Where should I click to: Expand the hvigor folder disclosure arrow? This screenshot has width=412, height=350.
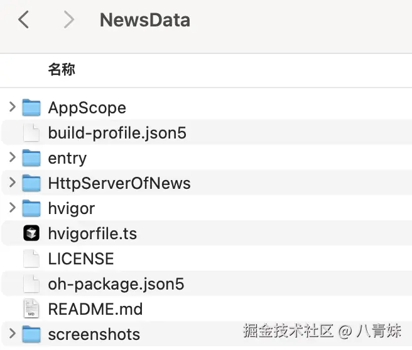(x=12, y=208)
